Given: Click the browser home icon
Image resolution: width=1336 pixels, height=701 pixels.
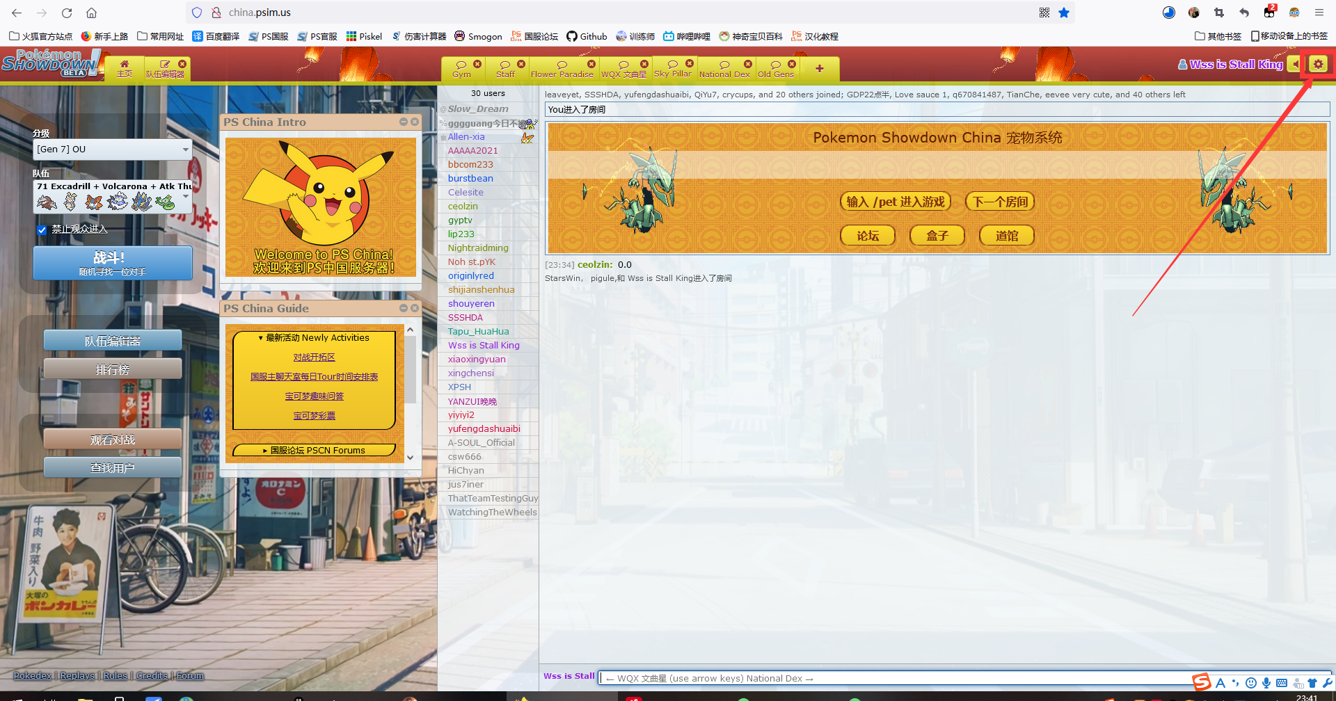Looking at the screenshot, I should 91,13.
